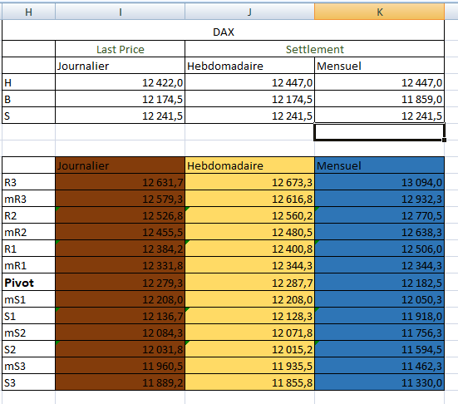Select highlighted column header K
Viewport: 458px width, 404px height.
point(379,12)
